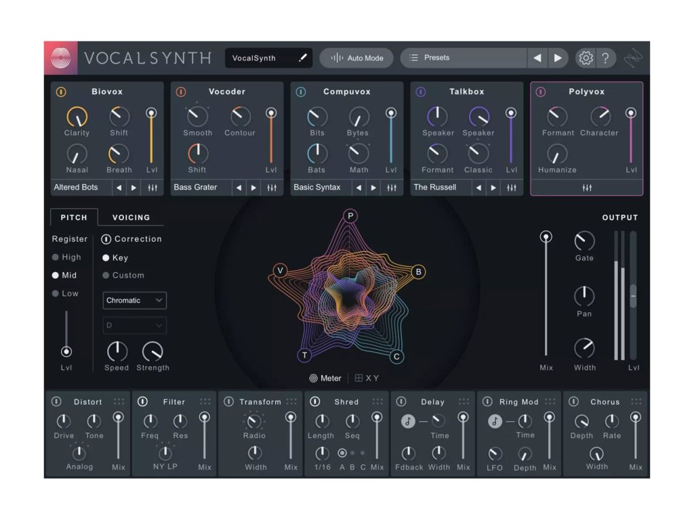Click the output Mix slider handle

[546, 237]
